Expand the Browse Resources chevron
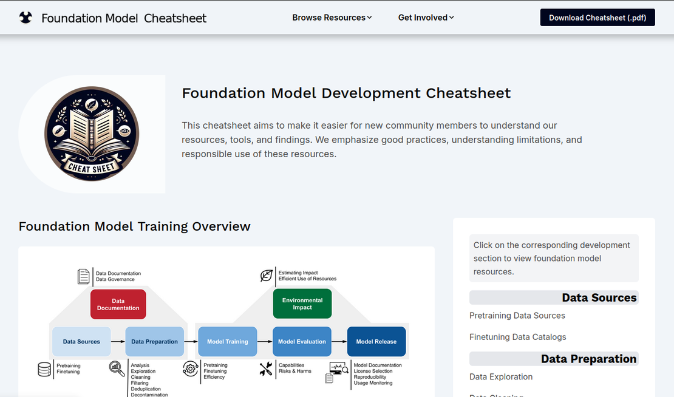The image size is (674, 397). [369, 18]
